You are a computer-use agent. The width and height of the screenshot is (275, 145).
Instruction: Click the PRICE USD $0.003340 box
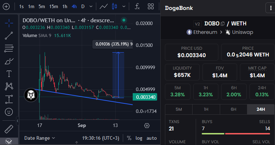coord(191,52)
